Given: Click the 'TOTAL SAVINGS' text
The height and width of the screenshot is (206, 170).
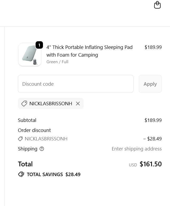Looking at the screenshot, I should pyautogui.click(x=45, y=174).
